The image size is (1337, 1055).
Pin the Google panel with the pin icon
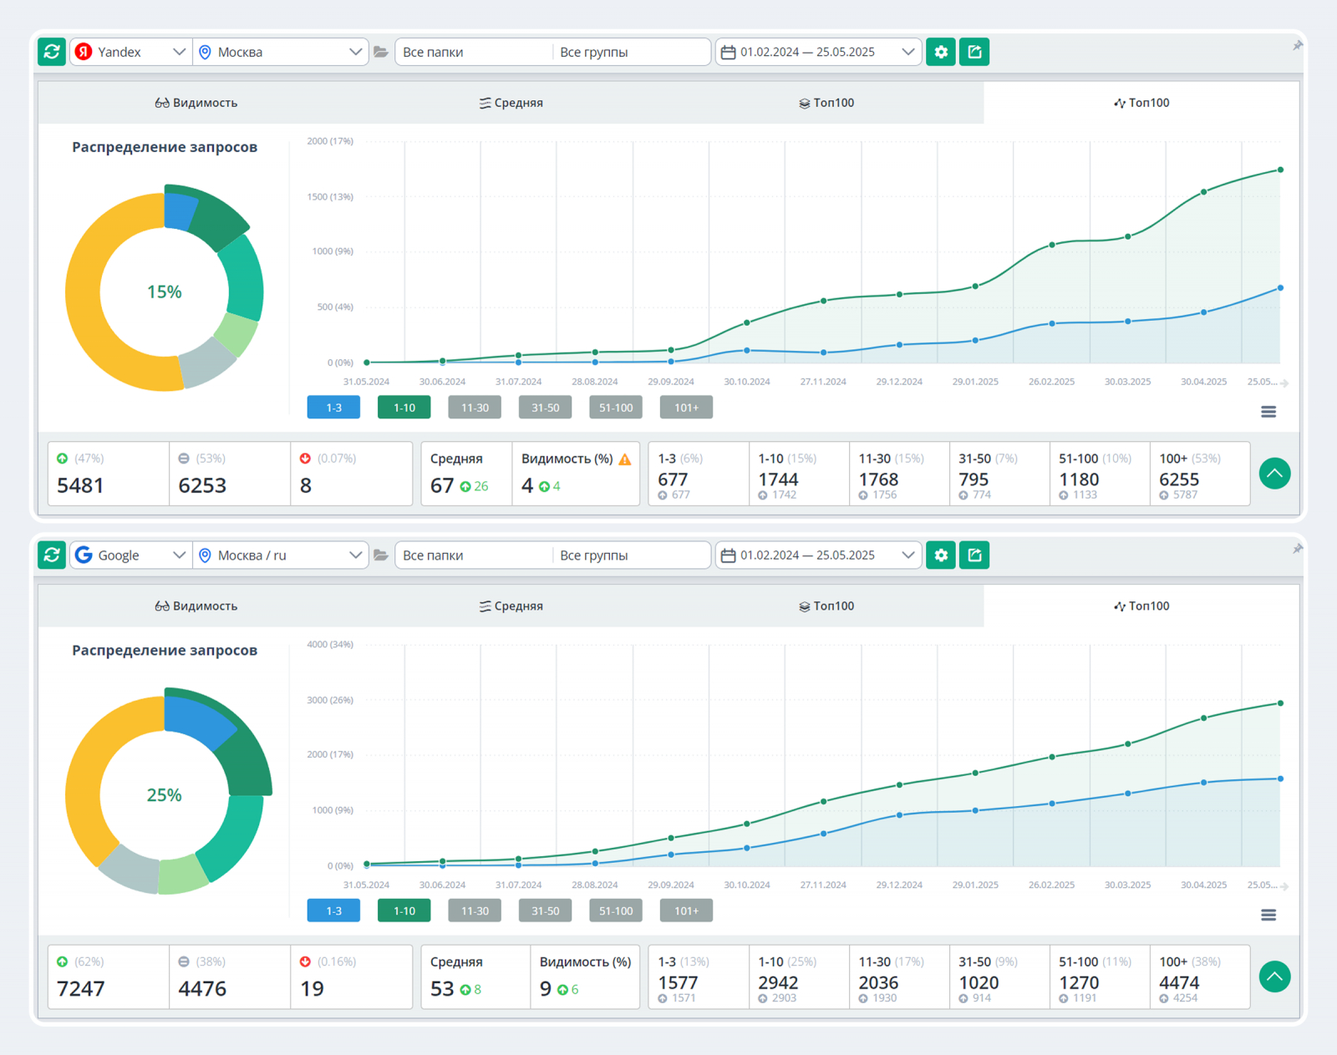(1297, 549)
